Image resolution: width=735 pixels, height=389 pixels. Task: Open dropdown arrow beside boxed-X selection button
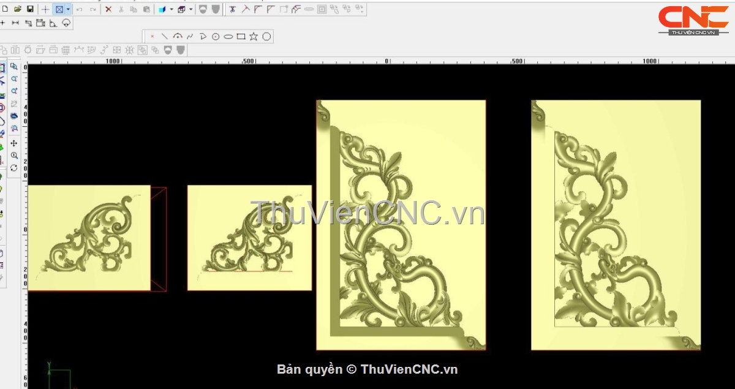point(68,9)
